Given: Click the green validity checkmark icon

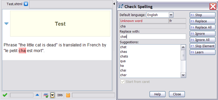Looking at the screenshot, I should point(5,95).
